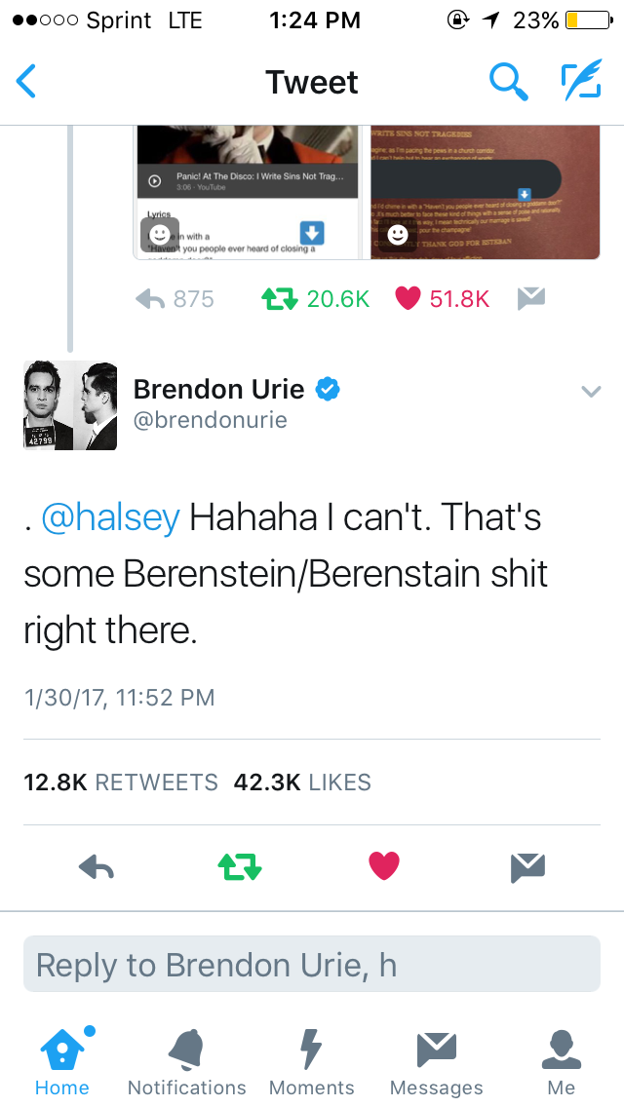Unlike Brendon Urie's tweet with heart
The height and width of the screenshot is (1107, 624).
coord(384,866)
